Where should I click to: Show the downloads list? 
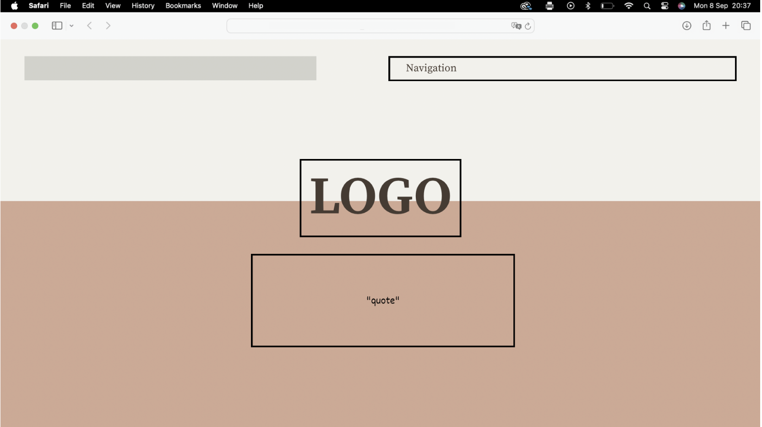(x=686, y=26)
